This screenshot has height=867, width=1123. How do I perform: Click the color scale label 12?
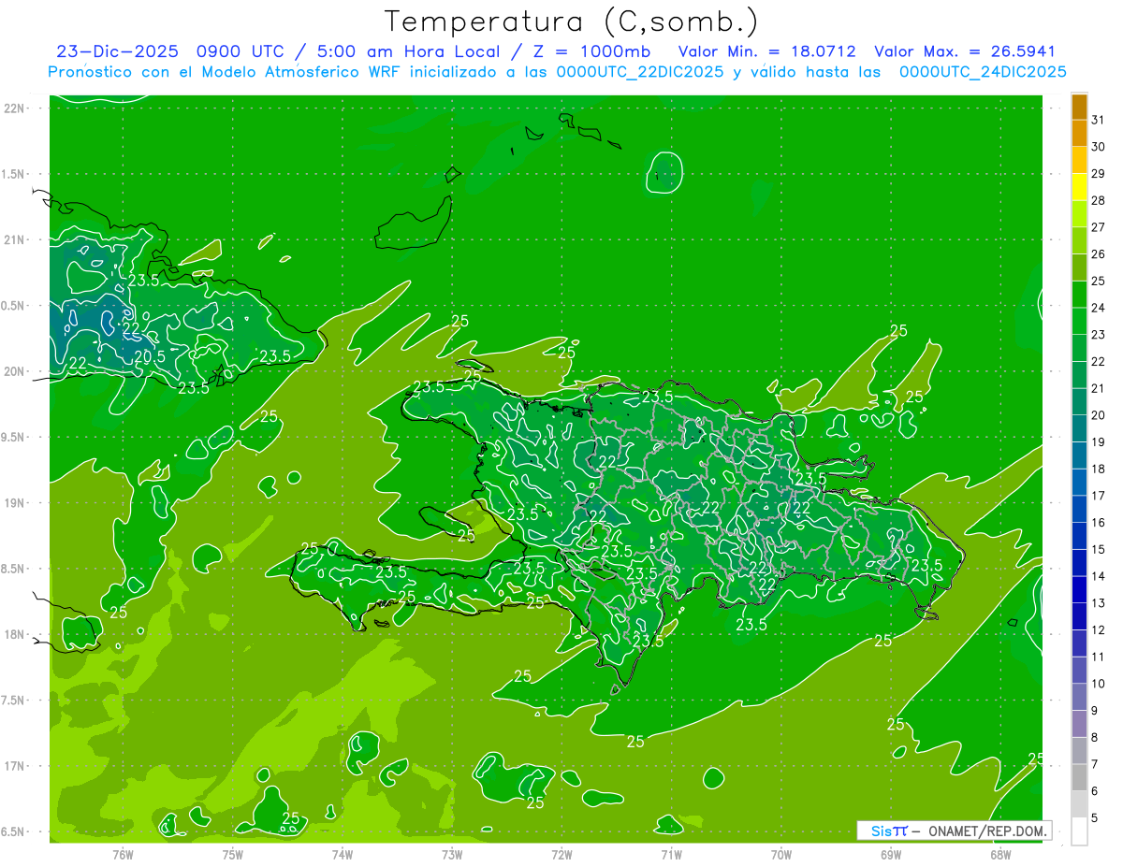[x=1098, y=630]
